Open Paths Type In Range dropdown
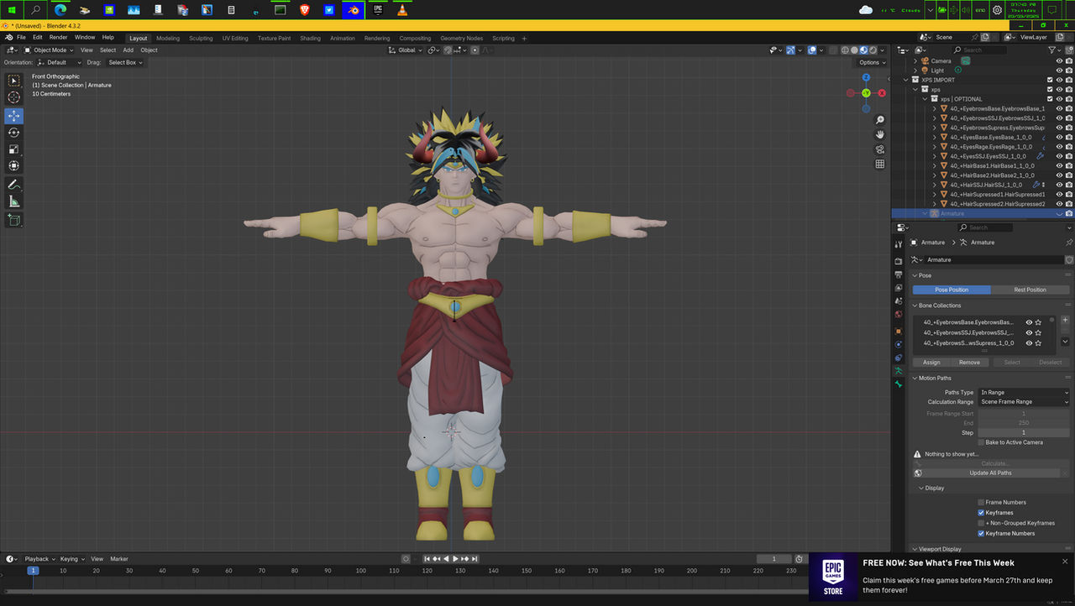The height and width of the screenshot is (606, 1075). coord(1024,392)
